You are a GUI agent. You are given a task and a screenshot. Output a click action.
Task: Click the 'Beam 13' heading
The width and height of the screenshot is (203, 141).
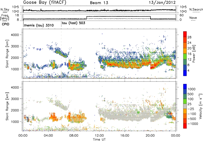coord(99,3)
